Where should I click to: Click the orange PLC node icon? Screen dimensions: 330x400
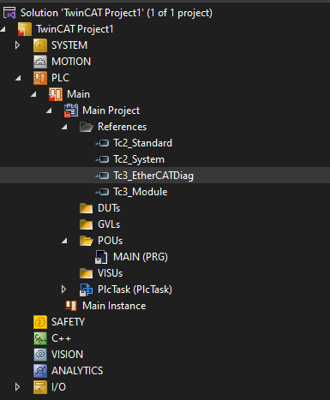[40, 78]
